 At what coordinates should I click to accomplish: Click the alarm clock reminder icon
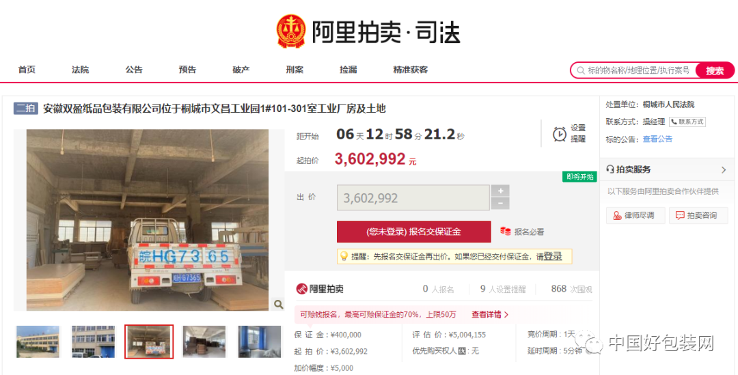tap(560, 134)
